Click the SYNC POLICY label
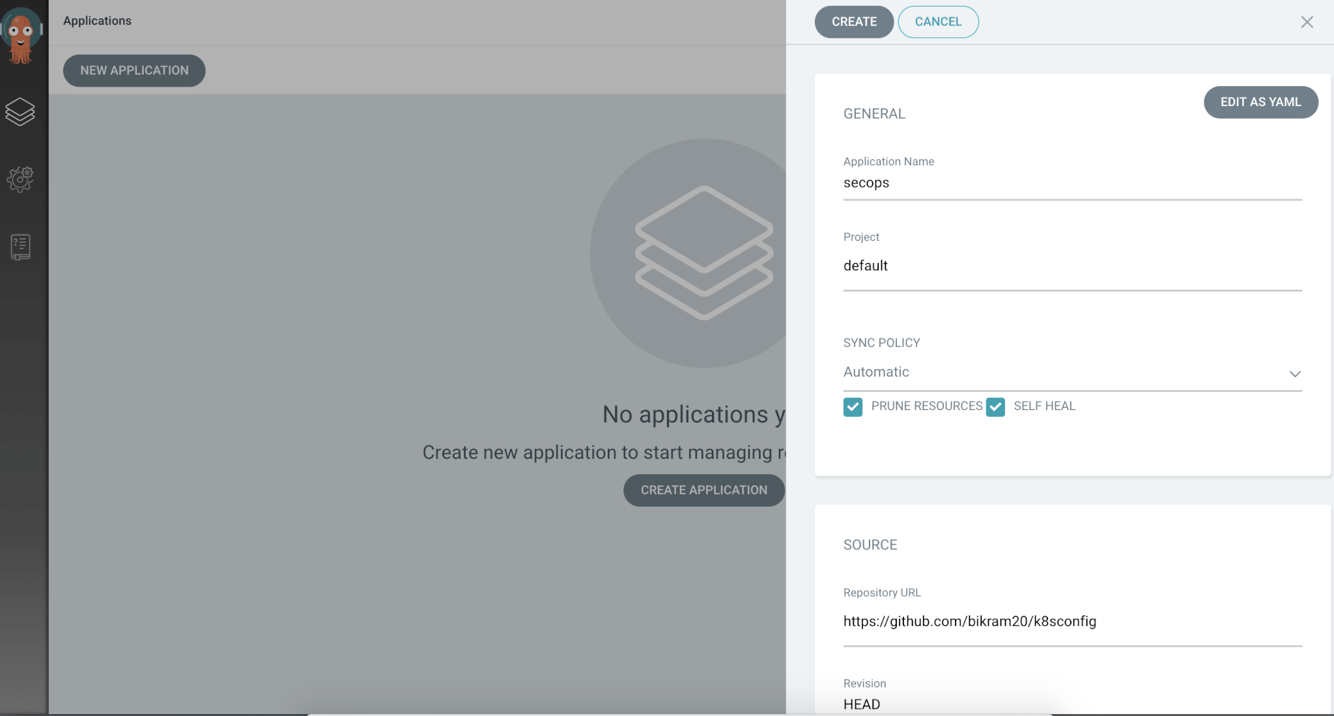 click(881, 343)
